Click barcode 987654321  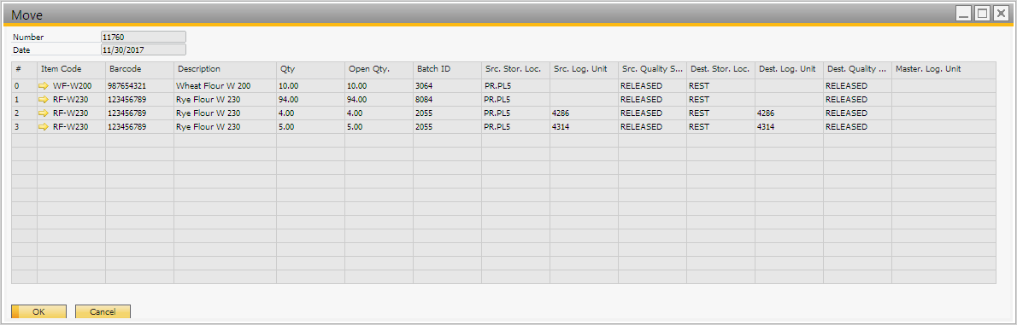coord(139,86)
